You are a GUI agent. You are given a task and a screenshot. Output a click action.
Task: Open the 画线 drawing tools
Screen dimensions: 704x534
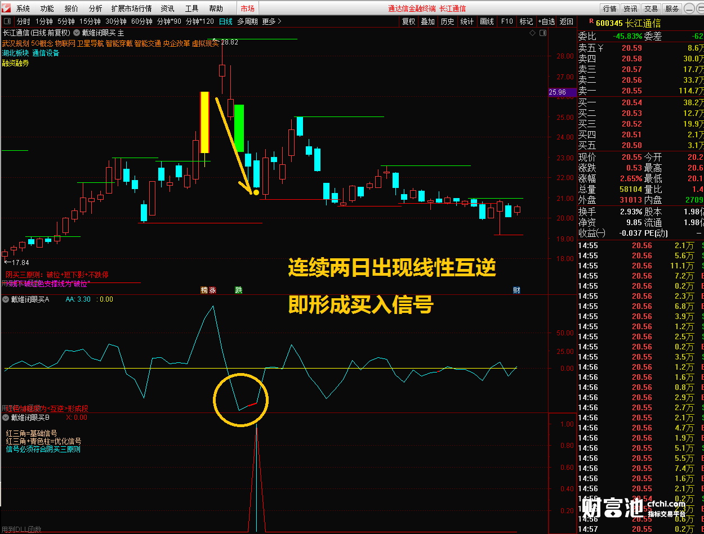coord(487,21)
